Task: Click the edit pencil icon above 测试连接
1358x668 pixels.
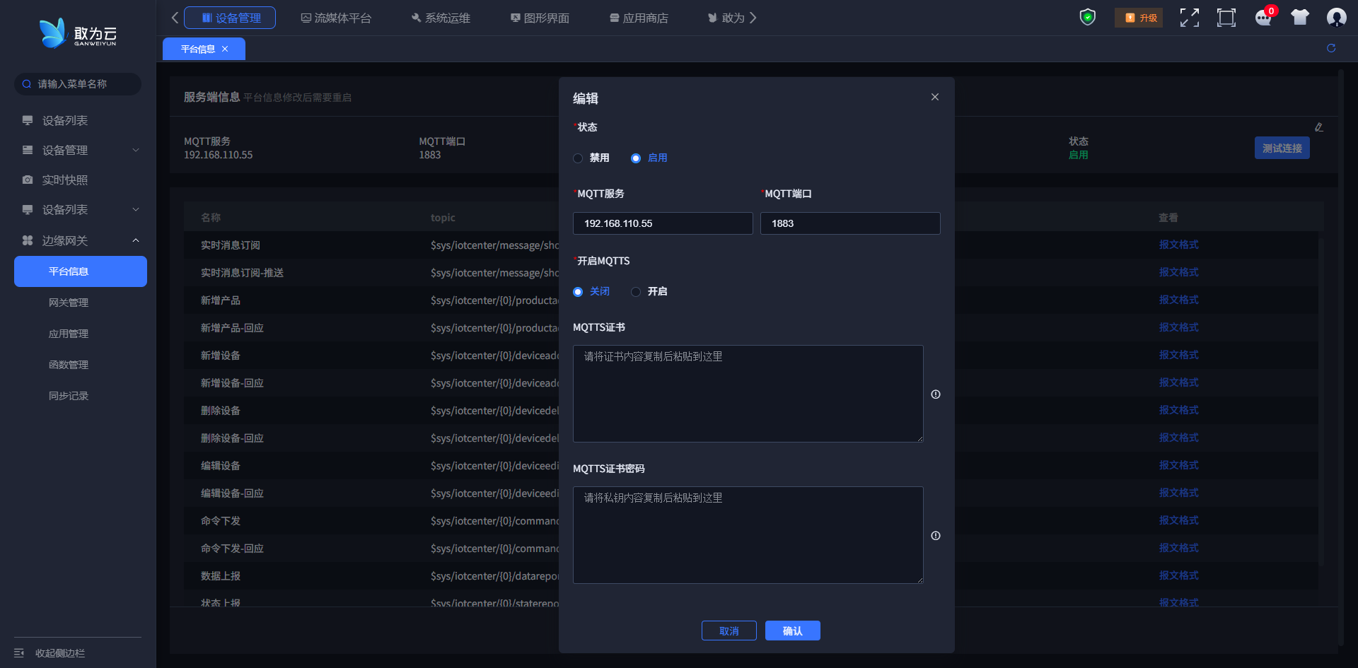Action: 1318,127
